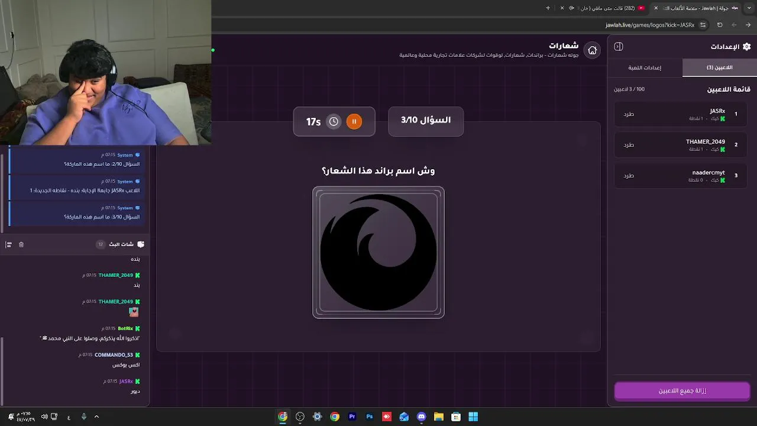Open Discord from taskbar
The height and width of the screenshot is (426, 757).
421,417
